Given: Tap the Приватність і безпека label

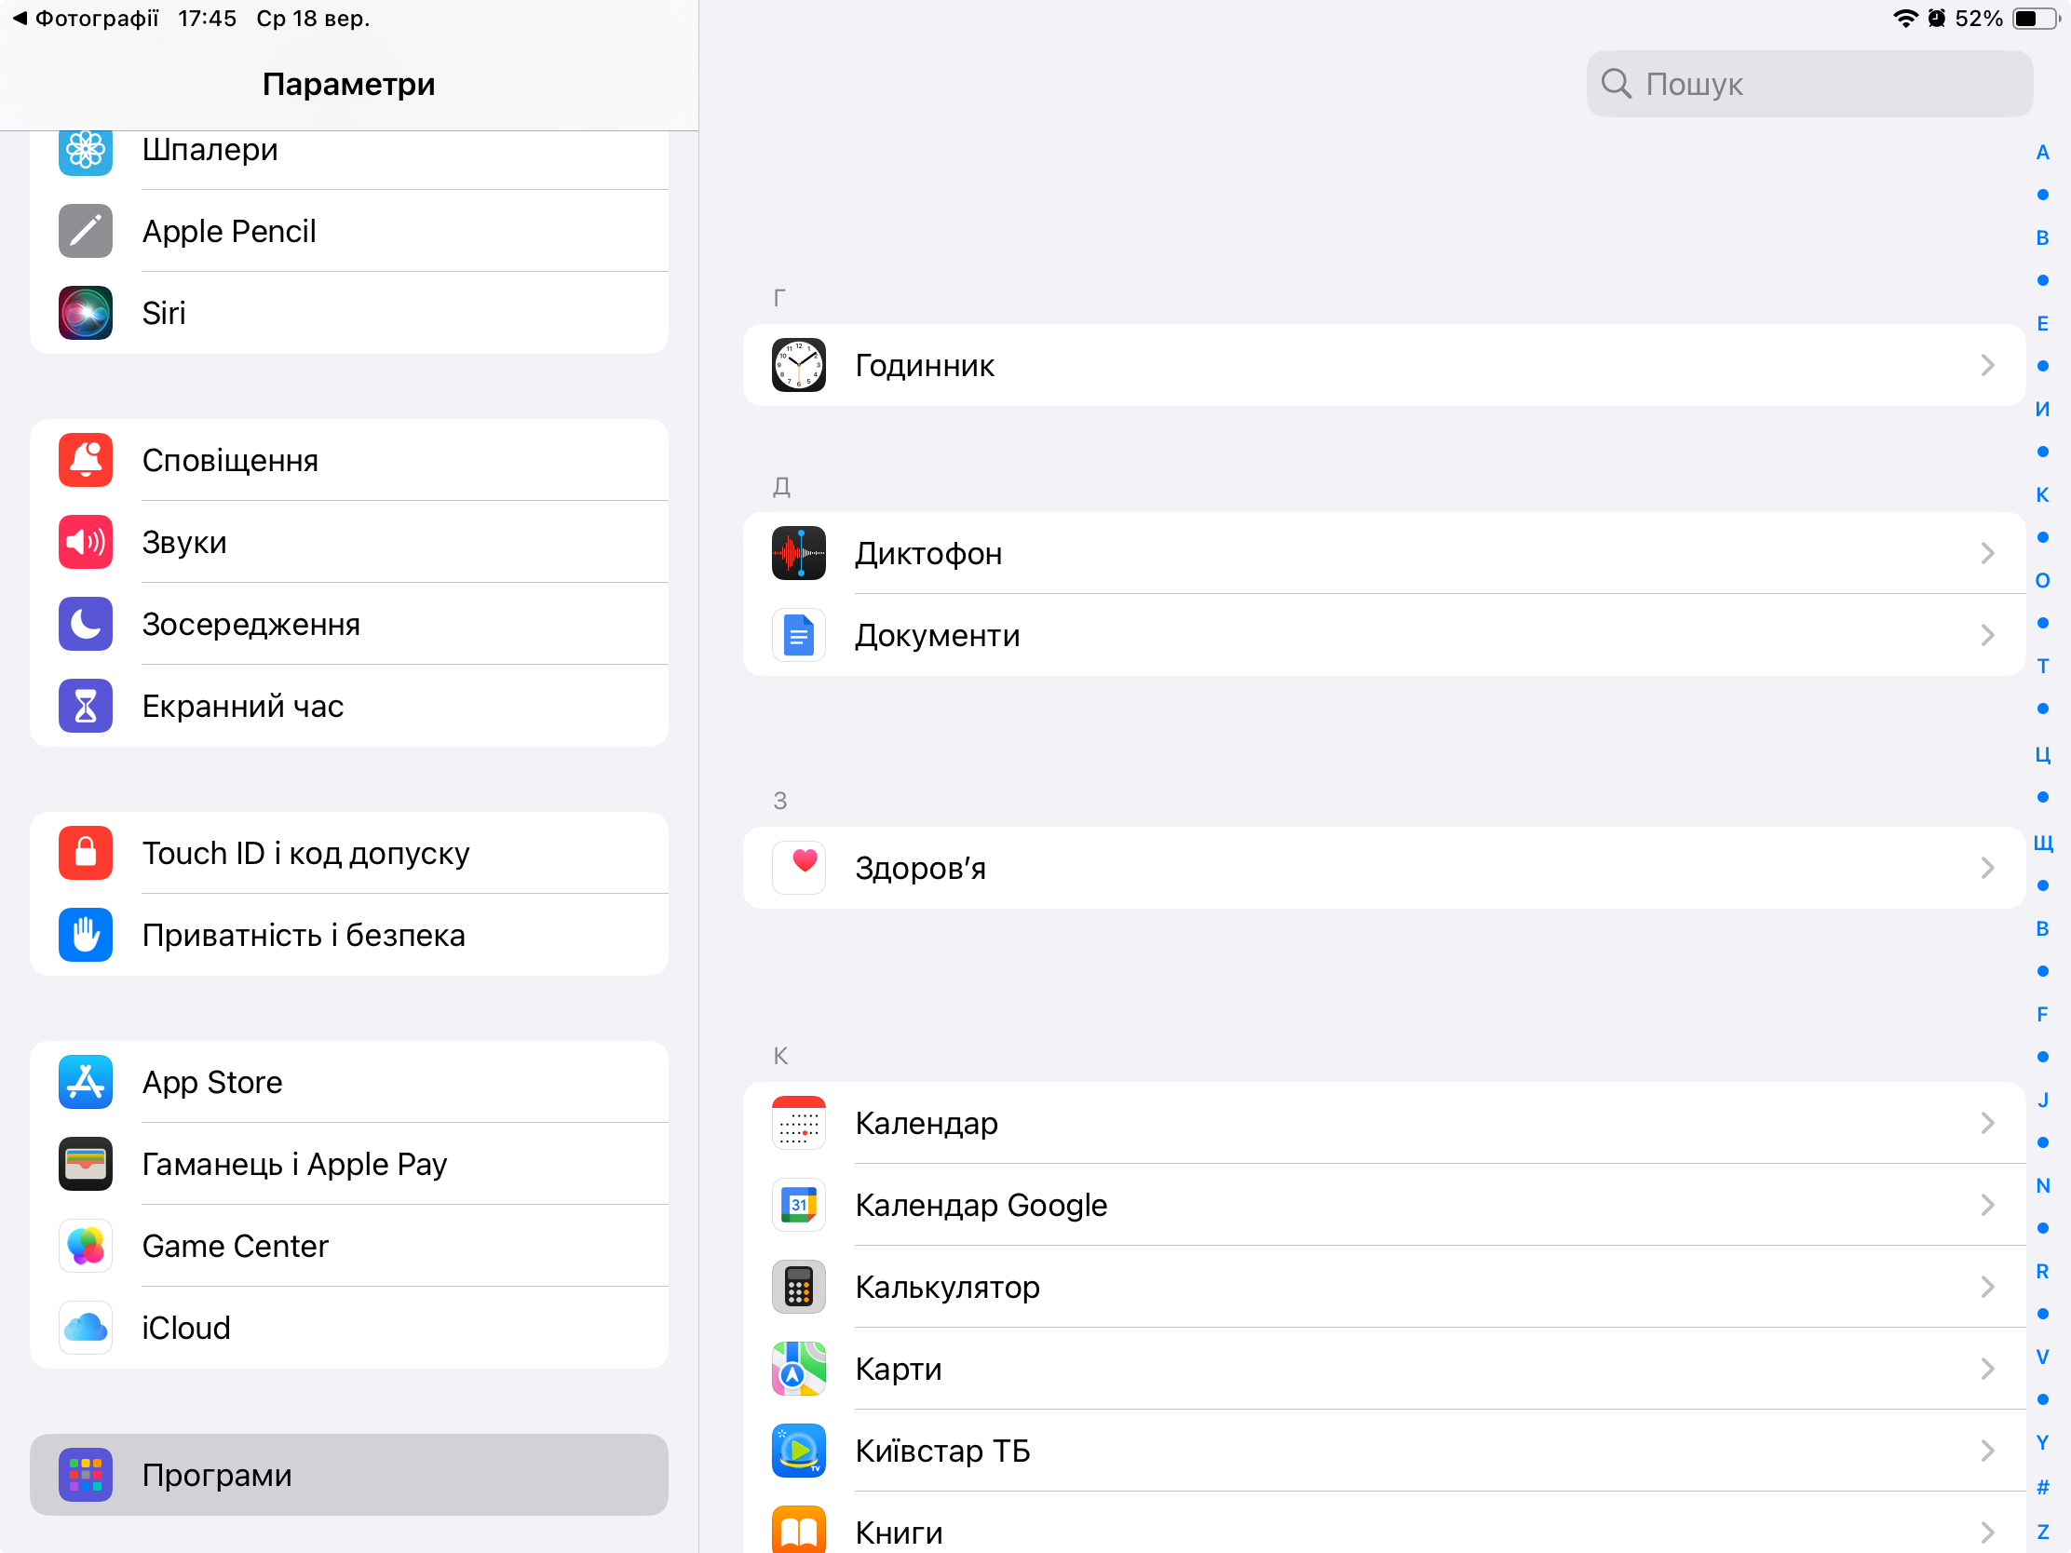Looking at the screenshot, I should (x=304, y=935).
